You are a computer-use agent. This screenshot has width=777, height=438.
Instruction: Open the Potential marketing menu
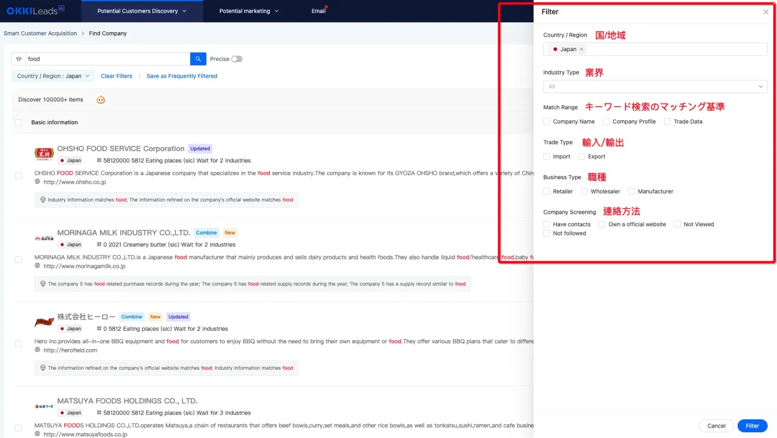click(x=249, y=11)
